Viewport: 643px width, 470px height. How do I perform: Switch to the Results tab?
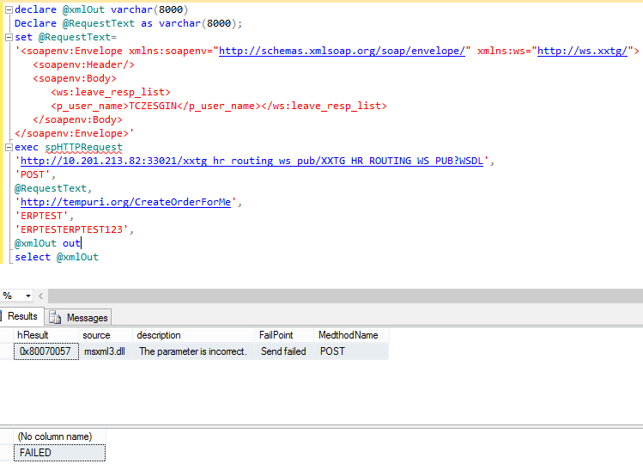[x=22, y=316]
